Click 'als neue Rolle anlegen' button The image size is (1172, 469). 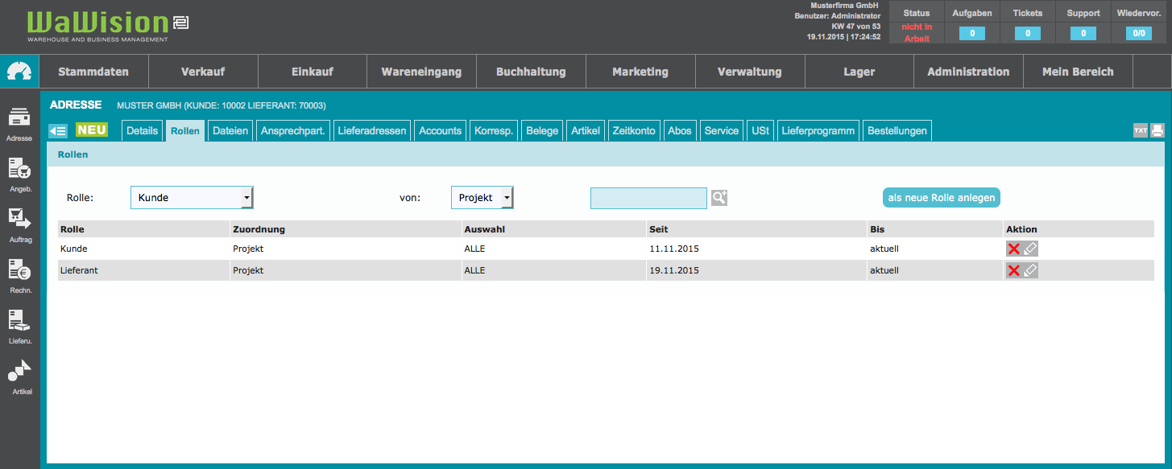pyautogui.click(x=941, y=198)
